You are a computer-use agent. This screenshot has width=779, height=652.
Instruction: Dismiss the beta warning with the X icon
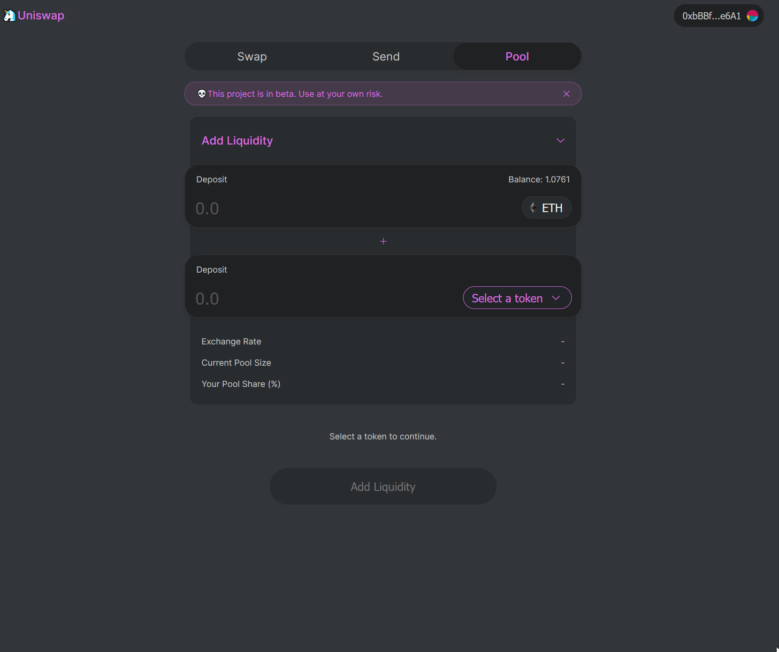[566, 93]
